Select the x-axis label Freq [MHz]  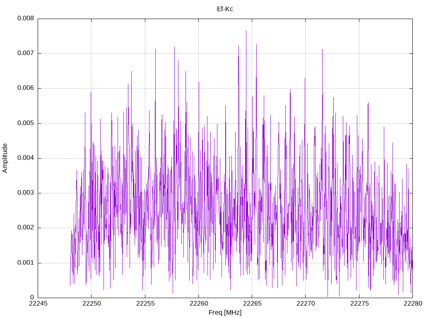(x=225, y=312)
